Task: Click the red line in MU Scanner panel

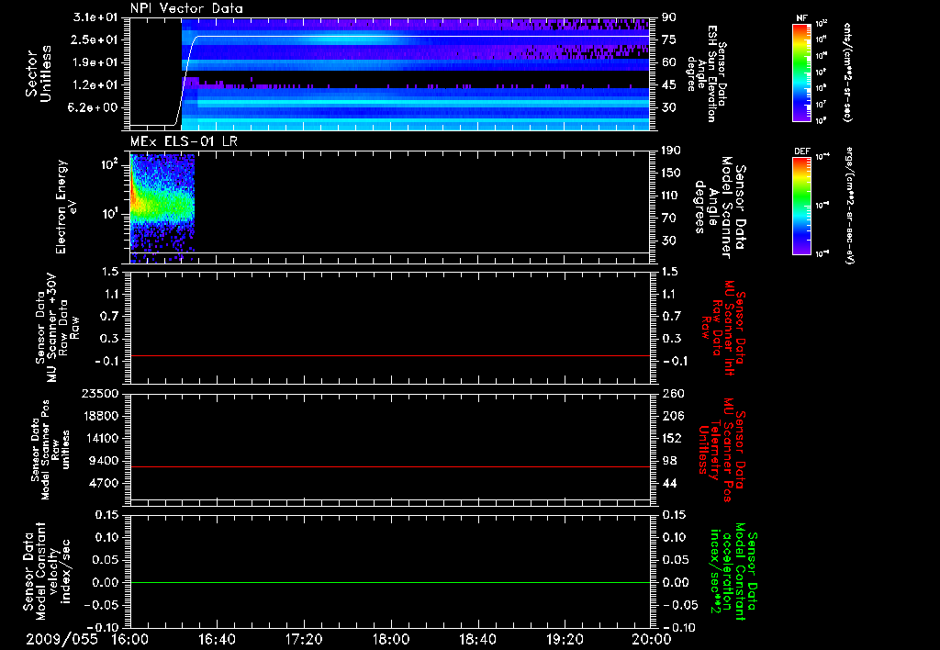Action: tap(390, 355)
